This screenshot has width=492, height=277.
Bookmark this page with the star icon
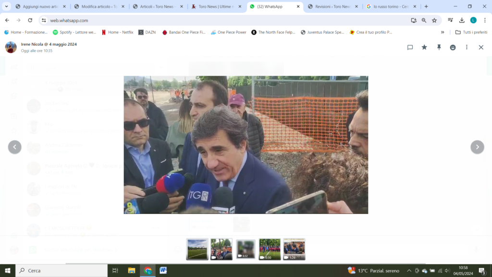[434, 20]
